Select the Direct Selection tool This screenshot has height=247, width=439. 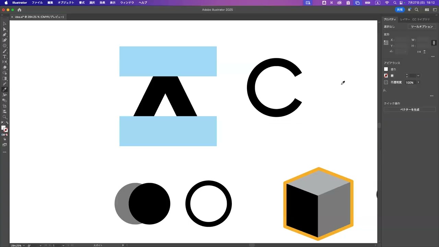point(4,29)
